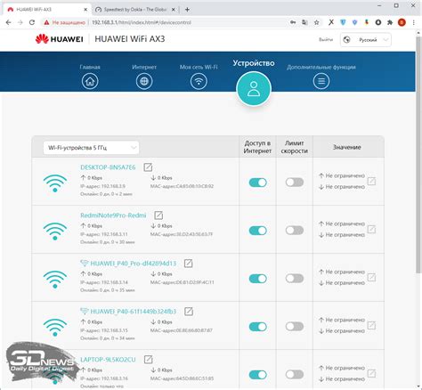Open Дополнительные функции menu icon

[321, 81]
